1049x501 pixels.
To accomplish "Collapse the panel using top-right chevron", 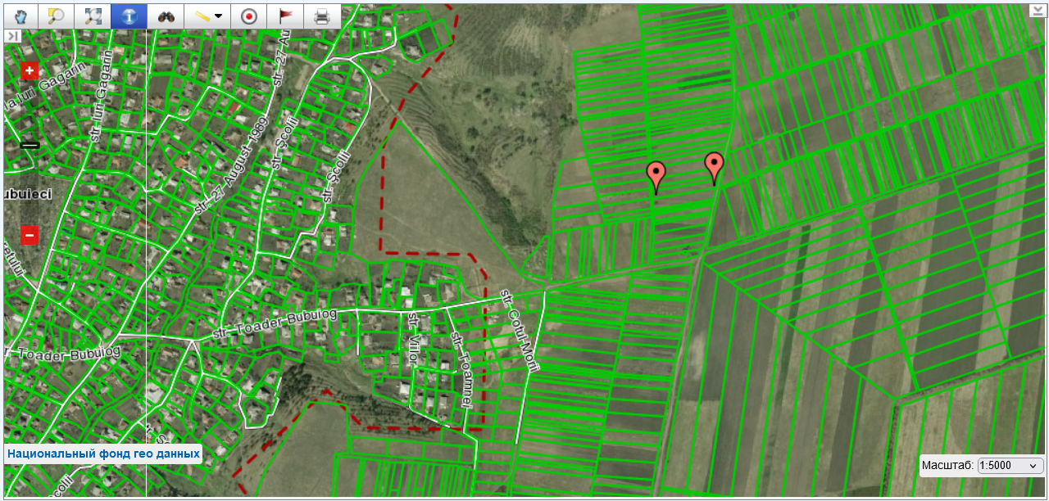I will 1038,11.
